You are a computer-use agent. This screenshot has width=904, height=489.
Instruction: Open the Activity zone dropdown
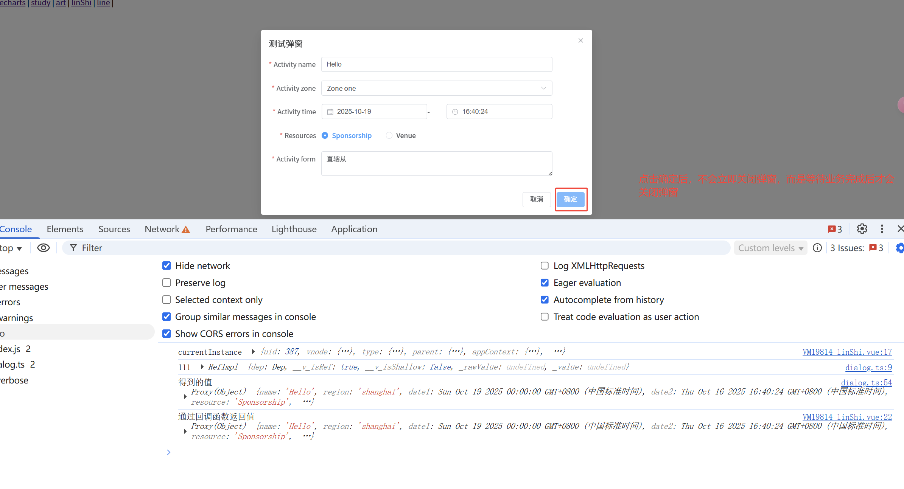click(x=436, y=88)
